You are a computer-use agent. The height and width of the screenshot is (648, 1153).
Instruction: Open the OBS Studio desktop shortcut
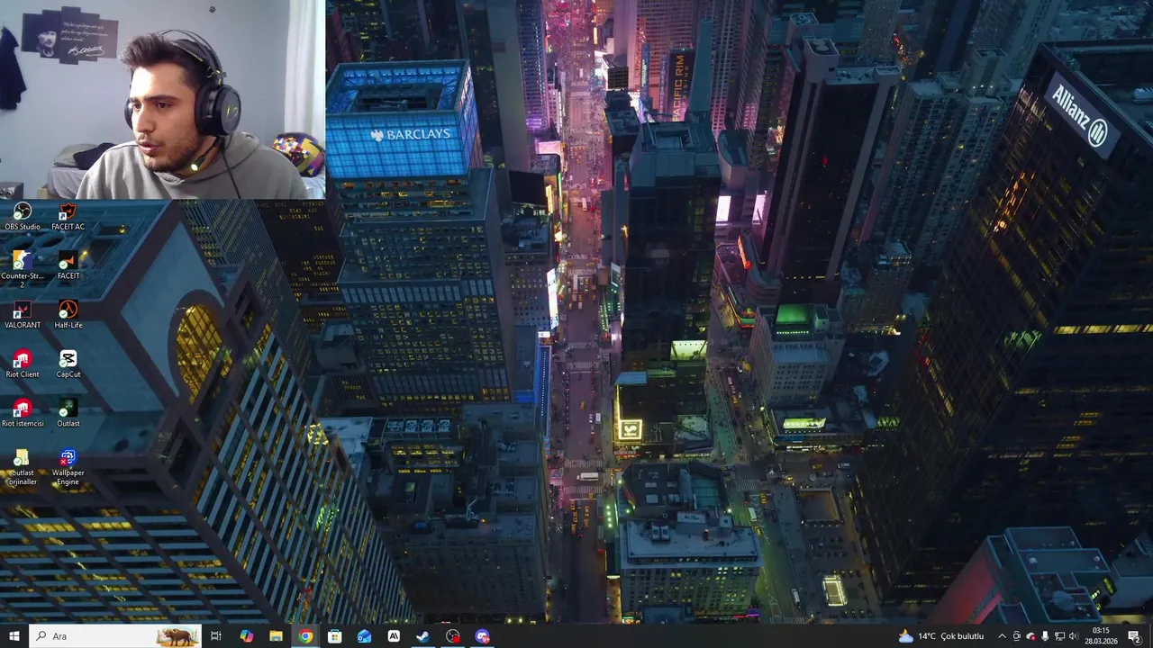click(23, 217)
